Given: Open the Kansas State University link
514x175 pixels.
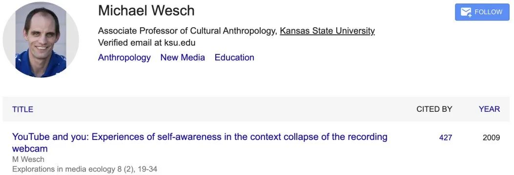Looking at the screenshot, I should pos(327,31).
